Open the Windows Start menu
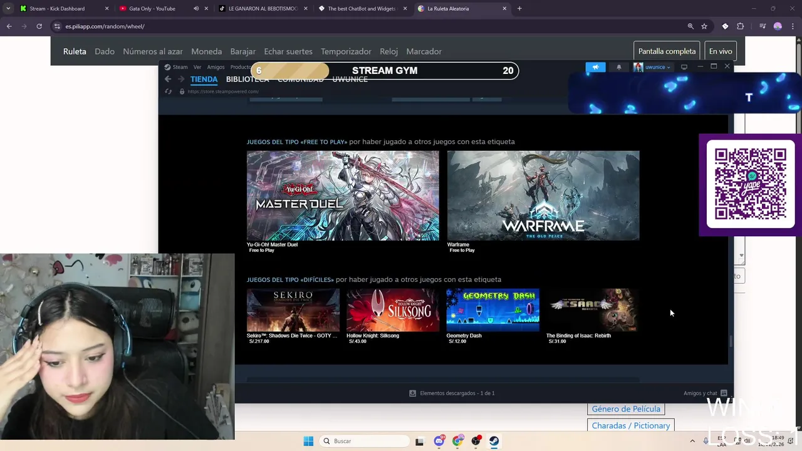The height and width of the screenshot is (451, 802). click(x=308, y=441)
